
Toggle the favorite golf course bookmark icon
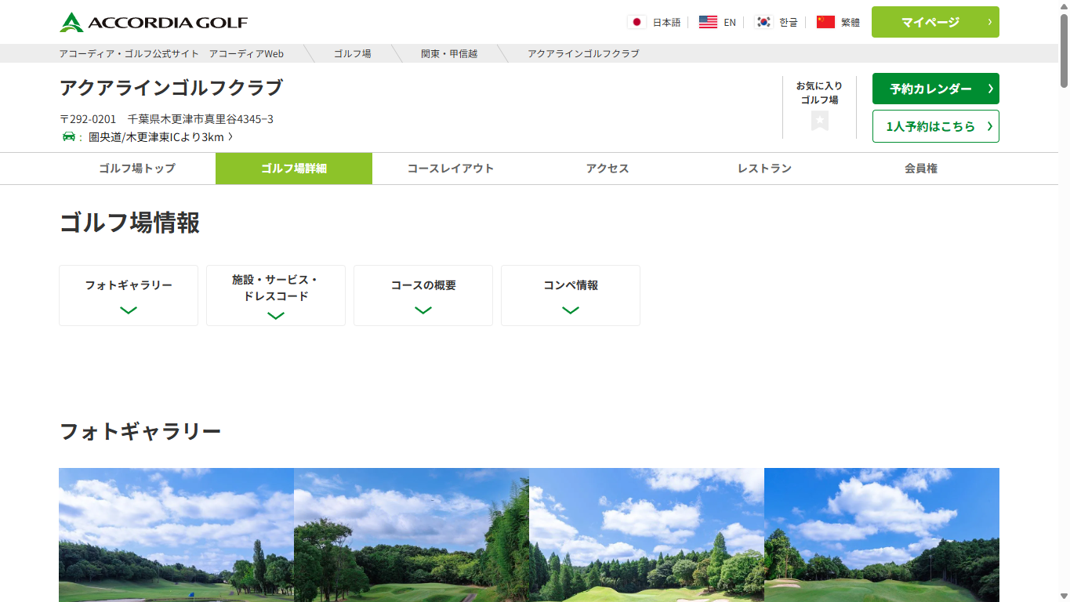pyautogui.click(x=820, y=121)
